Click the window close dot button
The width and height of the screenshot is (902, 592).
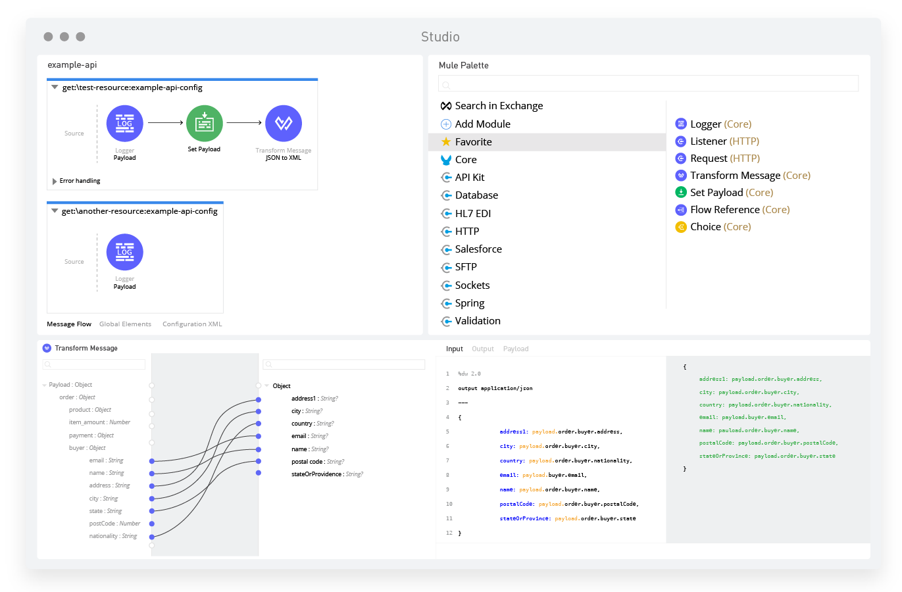(x=48, y=37)
